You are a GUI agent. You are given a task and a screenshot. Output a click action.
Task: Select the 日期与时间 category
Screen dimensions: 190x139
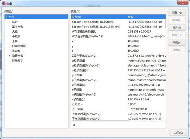click(19, 46)
